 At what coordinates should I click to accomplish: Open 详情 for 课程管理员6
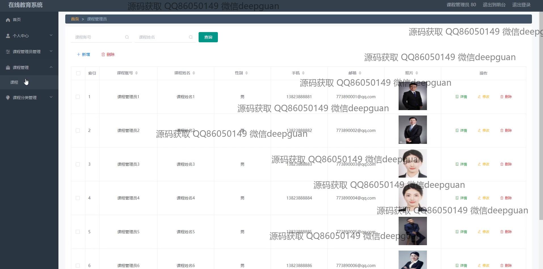461,266
